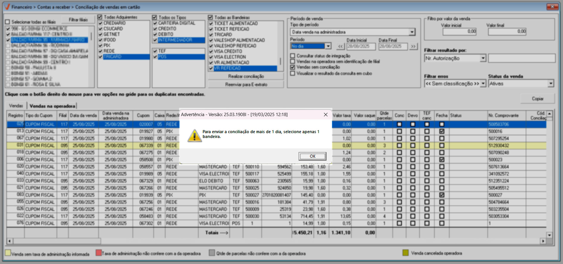
Task: Open 'Filtrar resultado por' dropdown
Action: [483, 58]
